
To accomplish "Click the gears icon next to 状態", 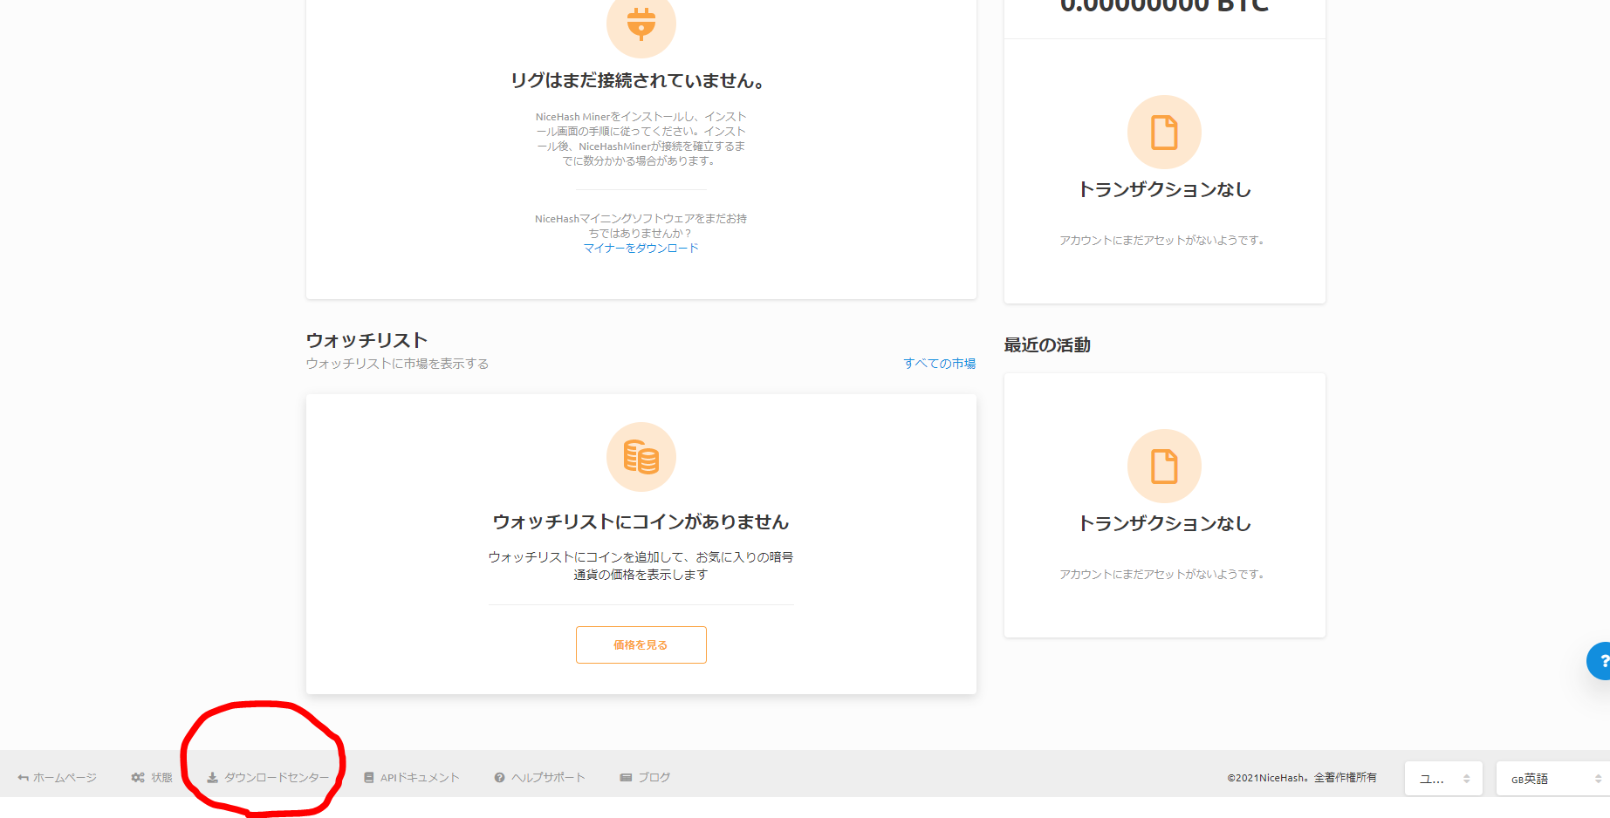I will (137, 776).
